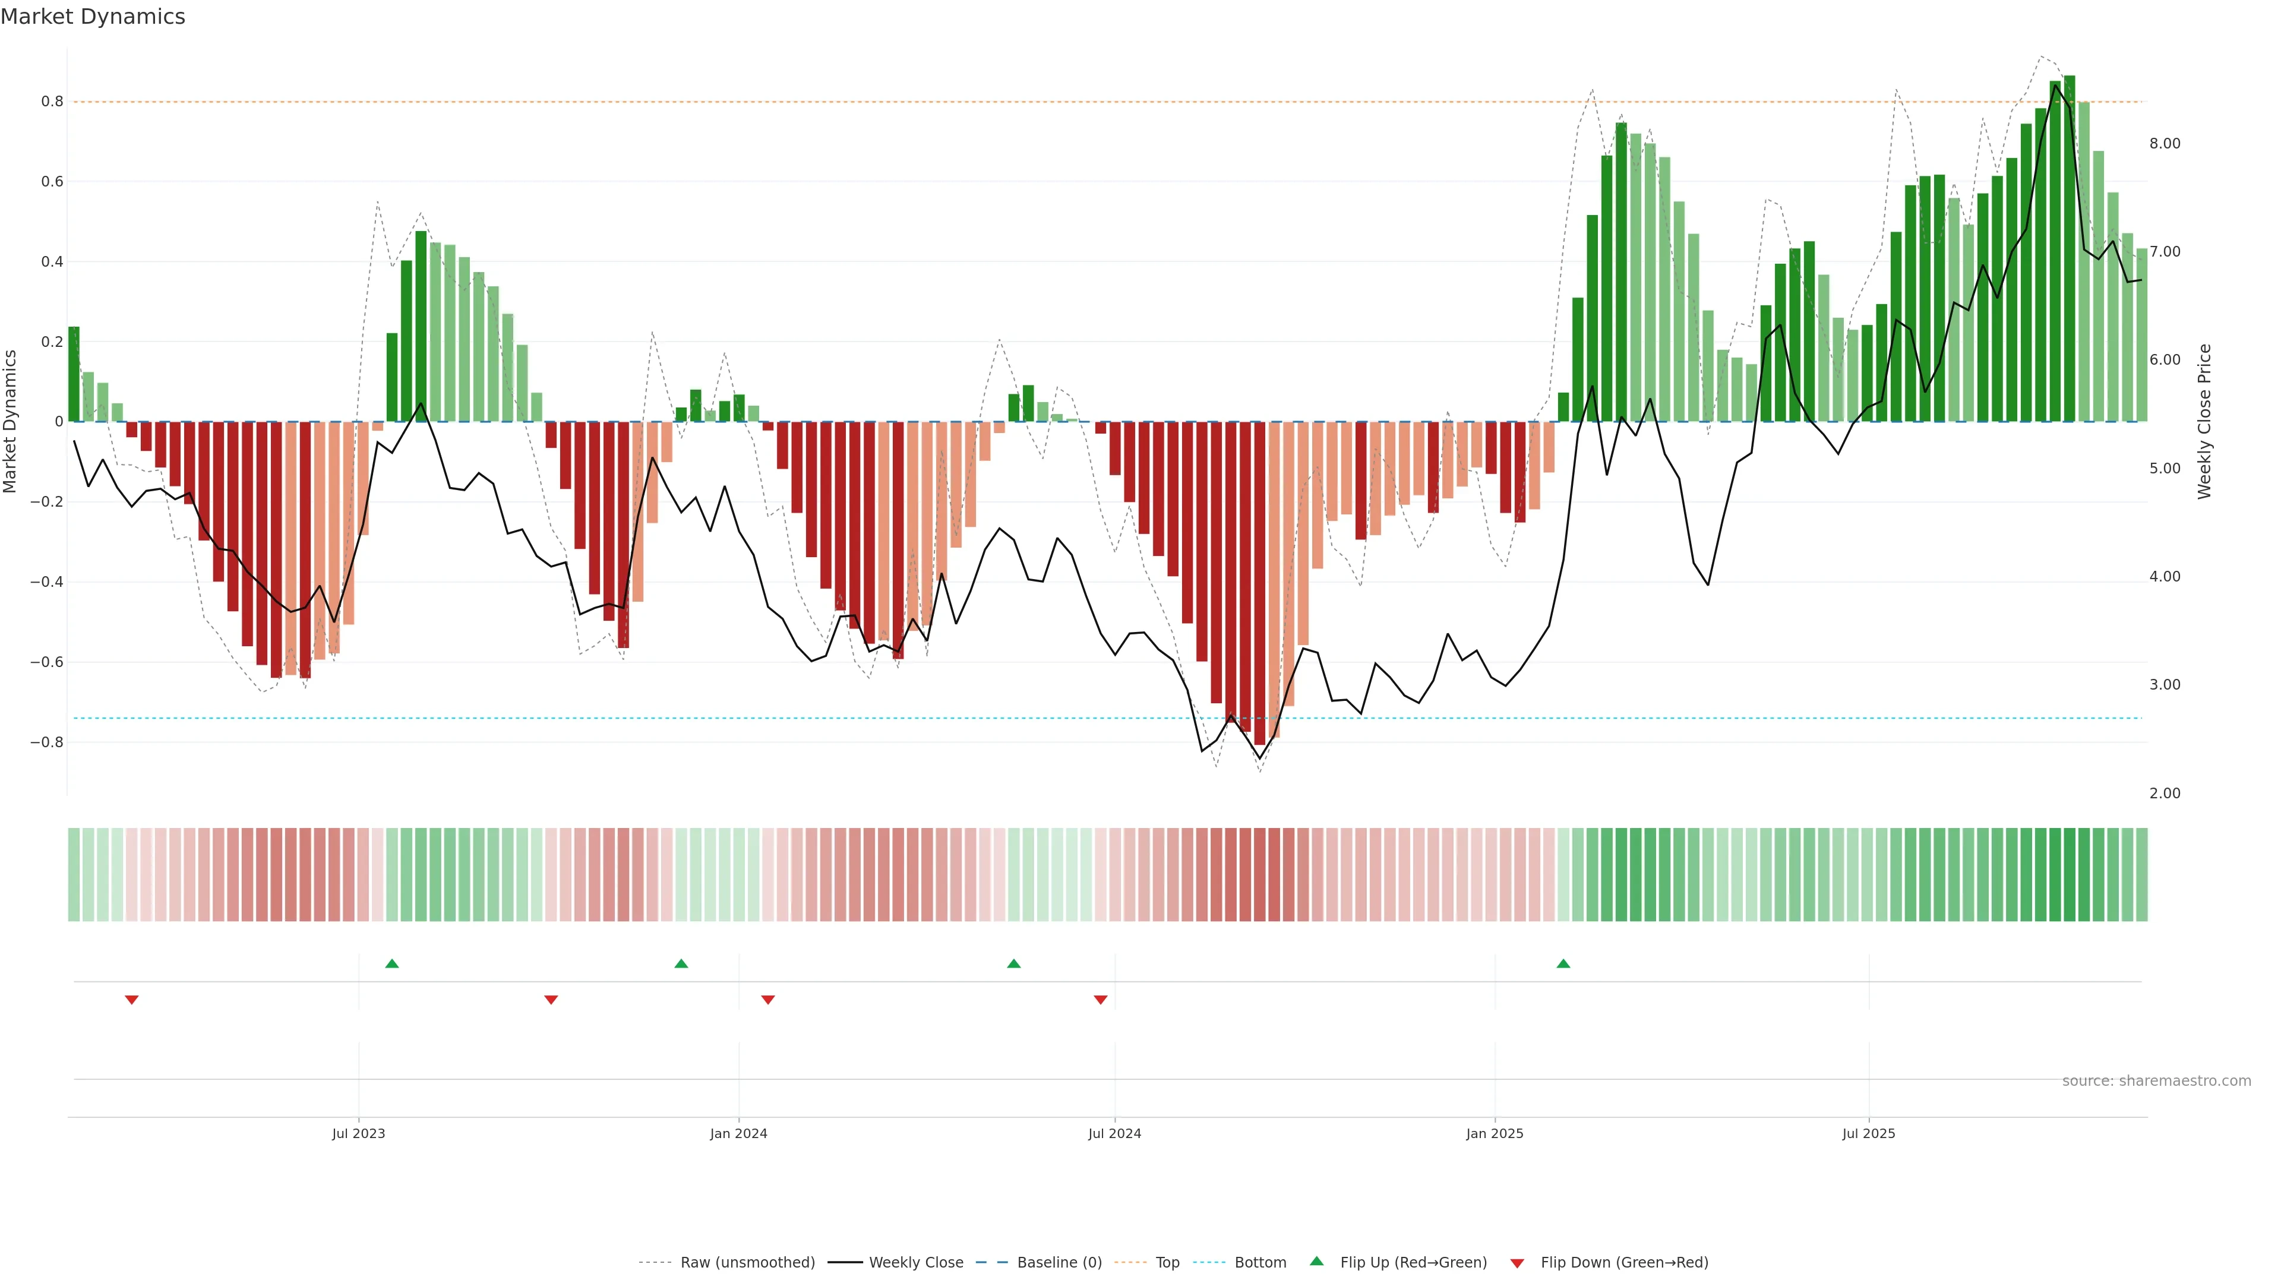Click the Jul 2025 x-axis label
The width and height of the screenshot is (2281, 1283).
tap(1868, 1133)
